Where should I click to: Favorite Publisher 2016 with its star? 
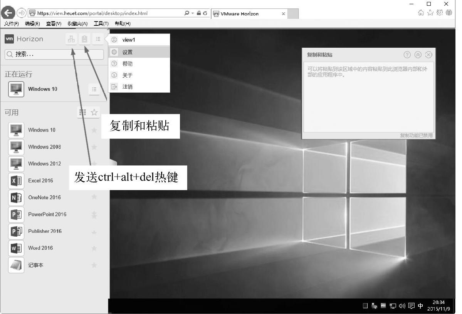pyautogui.click(x=94, y=232)
